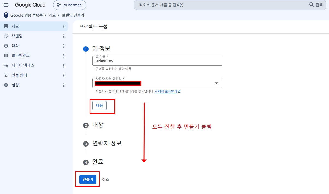This screenshot has height=194, width=329.
Task: Click the dropdown arrow of the support email field
Action: point(216,83)
